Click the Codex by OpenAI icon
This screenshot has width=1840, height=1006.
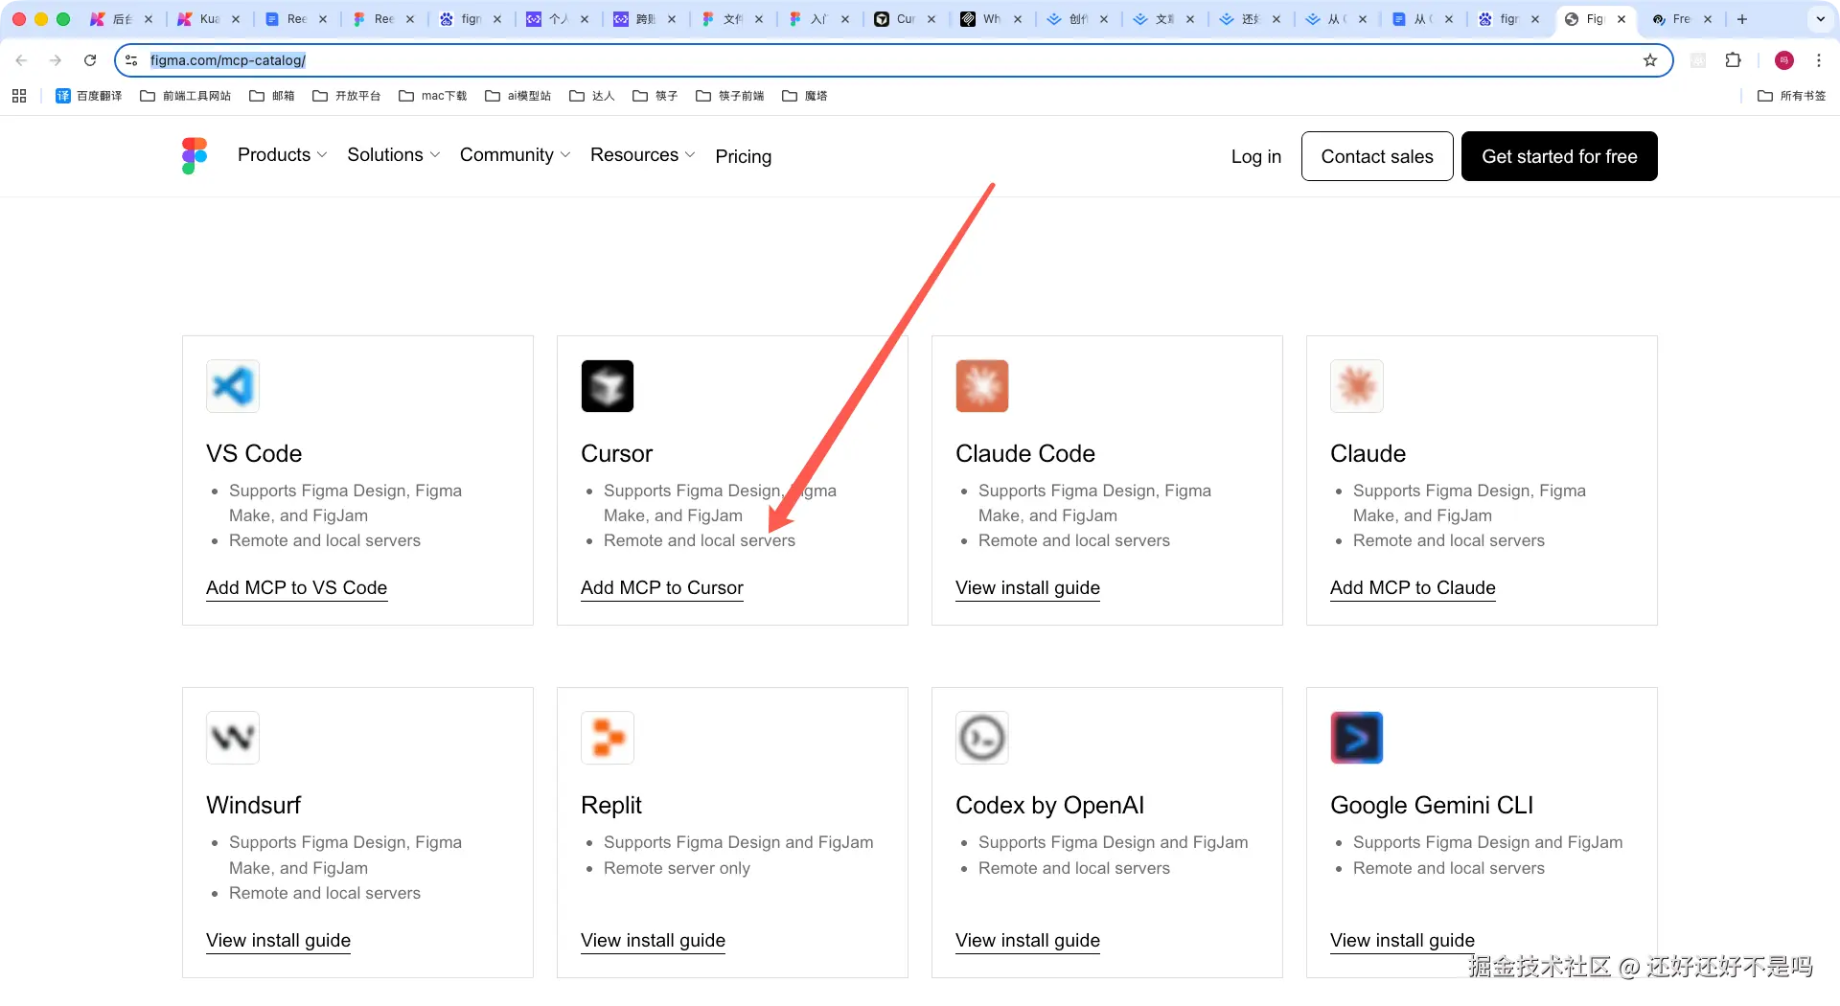click(982, 738)
